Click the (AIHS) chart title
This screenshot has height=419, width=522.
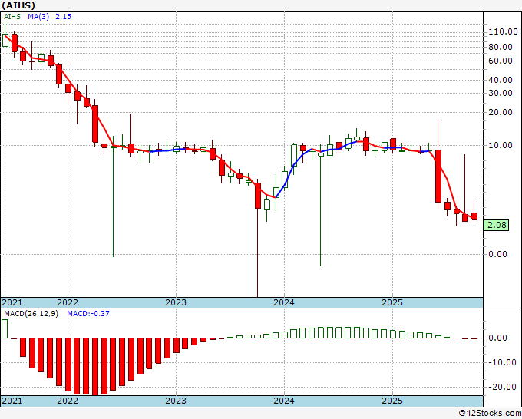[18, 5]
